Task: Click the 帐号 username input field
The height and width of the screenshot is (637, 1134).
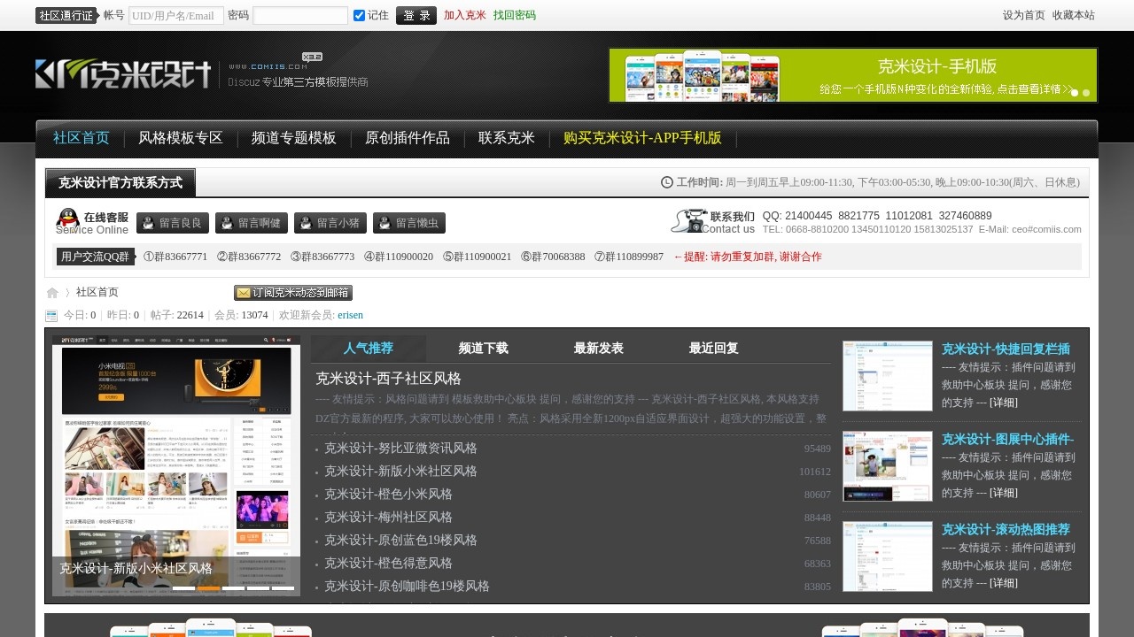Action: 176,15
